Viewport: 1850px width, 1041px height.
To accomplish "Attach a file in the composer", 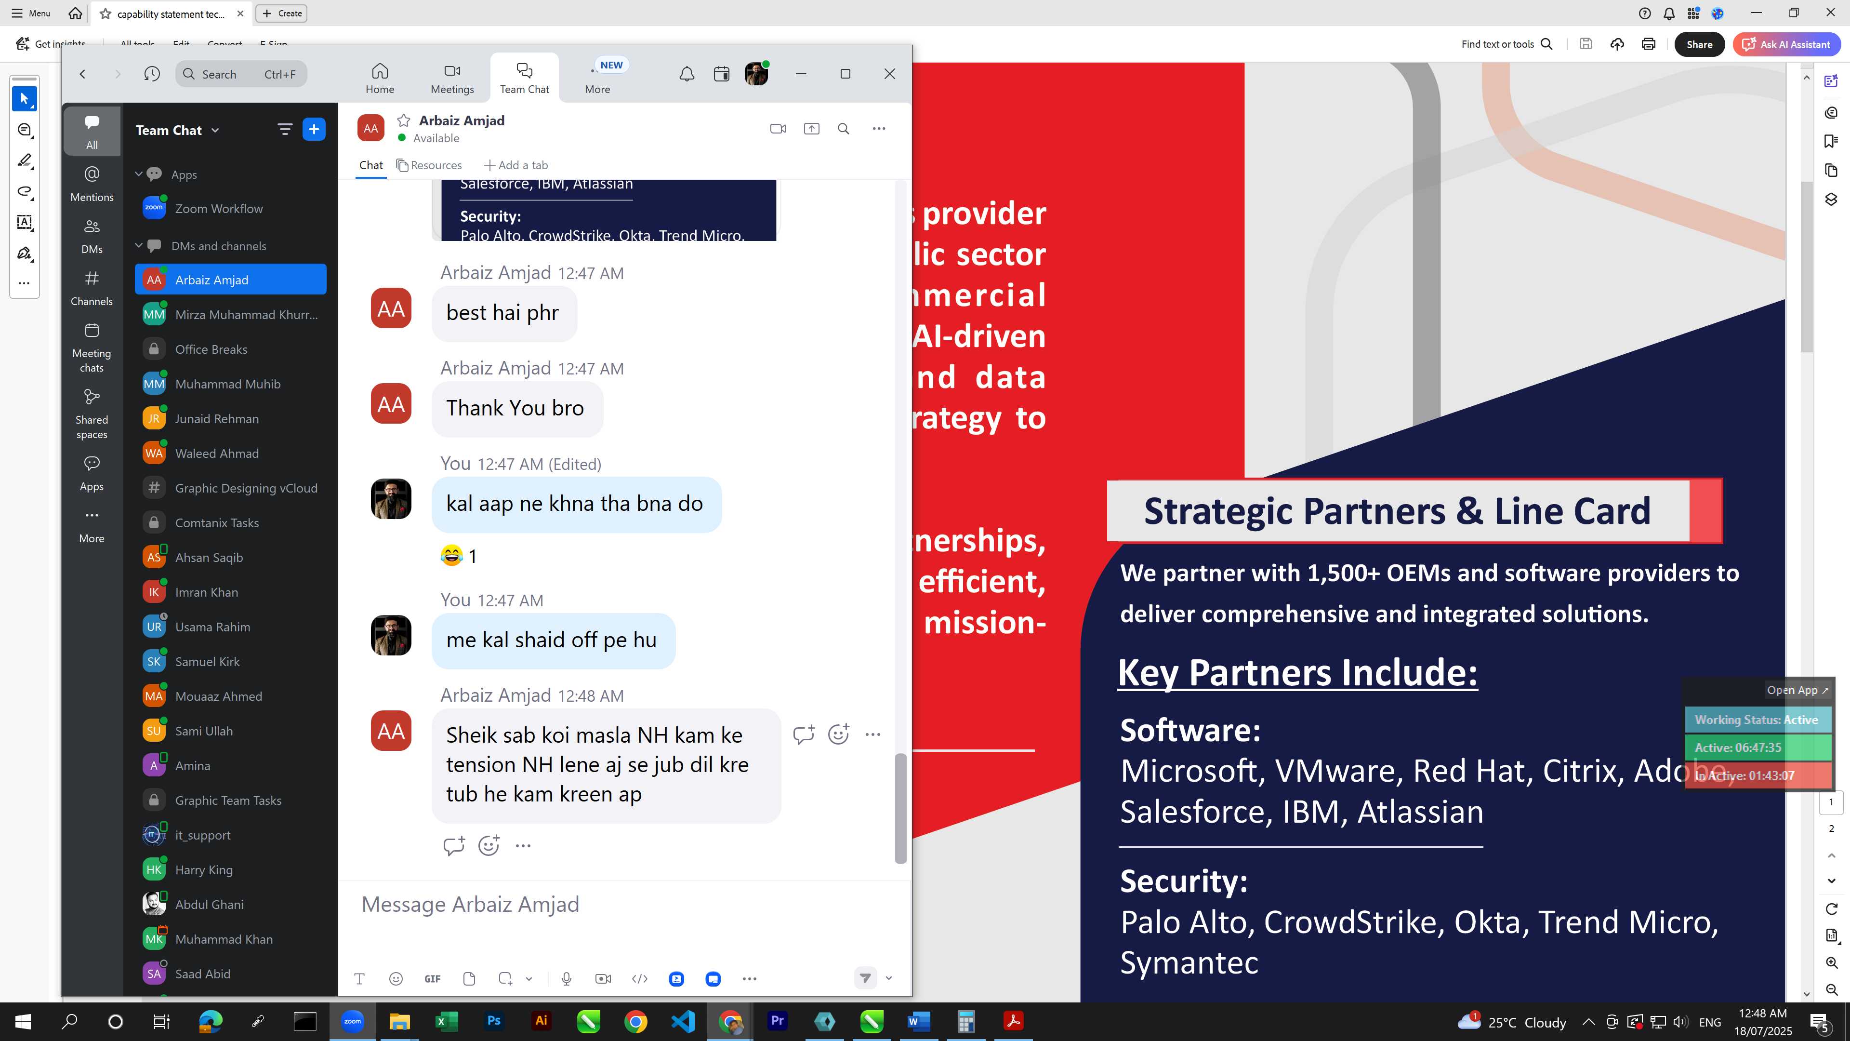I will tap(469, 978).
